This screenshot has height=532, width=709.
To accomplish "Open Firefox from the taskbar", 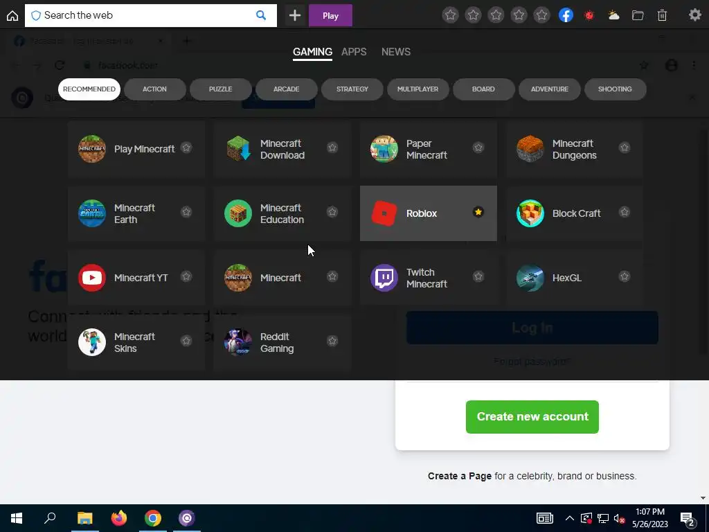I will (x=119, y=518).
